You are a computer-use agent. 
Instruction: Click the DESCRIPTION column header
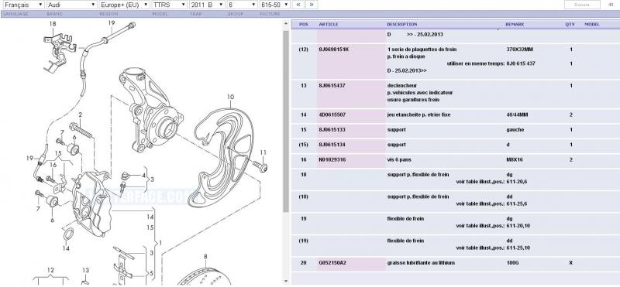pos(401,25)
